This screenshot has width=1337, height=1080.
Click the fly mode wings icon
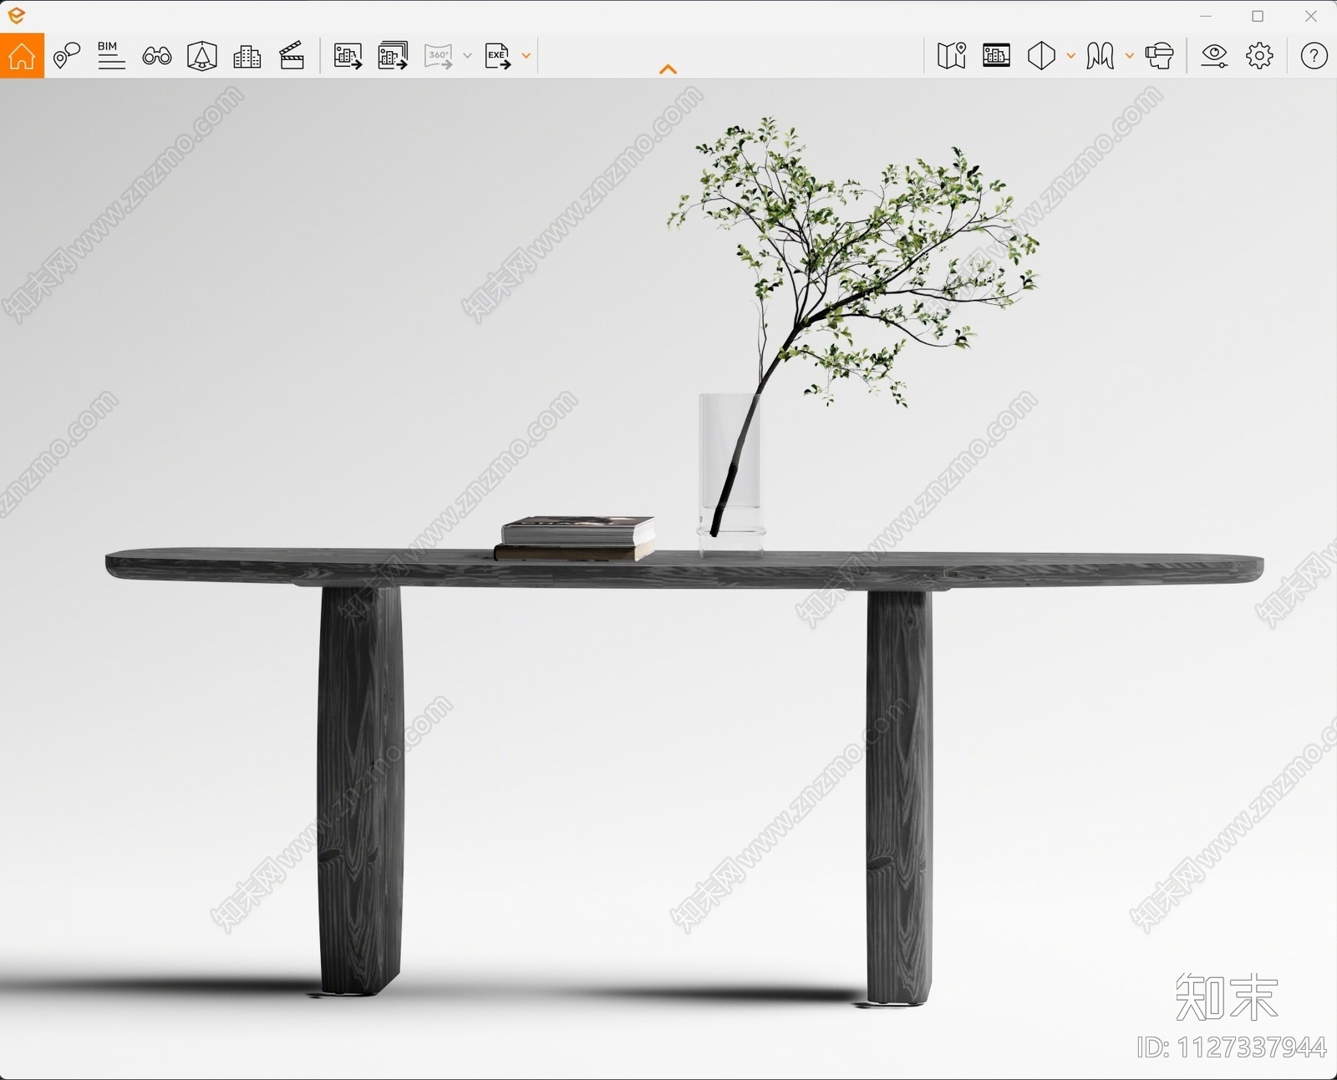(x=1101, y=56)
